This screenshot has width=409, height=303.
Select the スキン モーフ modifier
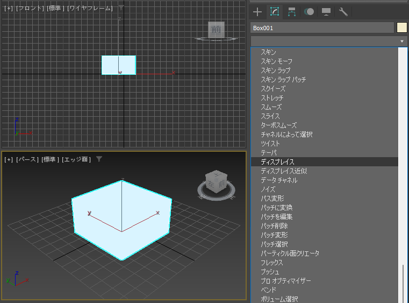pyautogui.click(x=325, y=61)
